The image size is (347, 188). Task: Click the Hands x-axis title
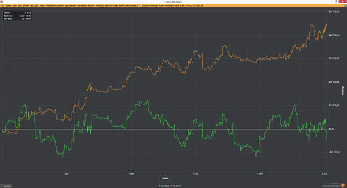coord(165,178)
